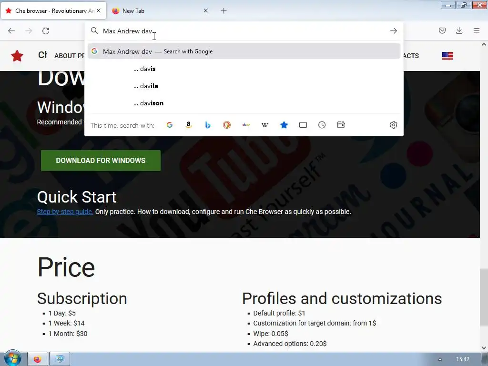The width and height of the screenshot is (488, 366).
Task: Search this time with Bing icon
Action: [x=208, y=125]
